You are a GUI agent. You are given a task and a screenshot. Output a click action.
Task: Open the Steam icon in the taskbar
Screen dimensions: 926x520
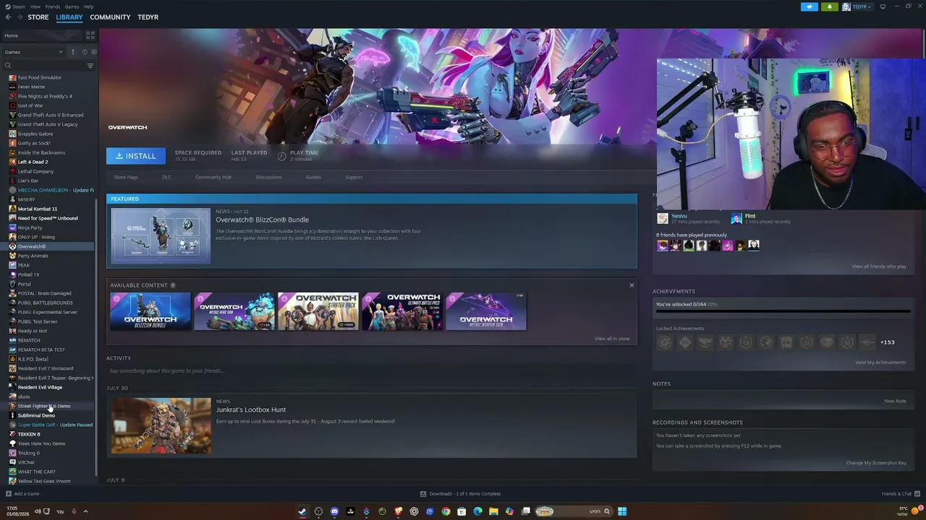point(302,511)
